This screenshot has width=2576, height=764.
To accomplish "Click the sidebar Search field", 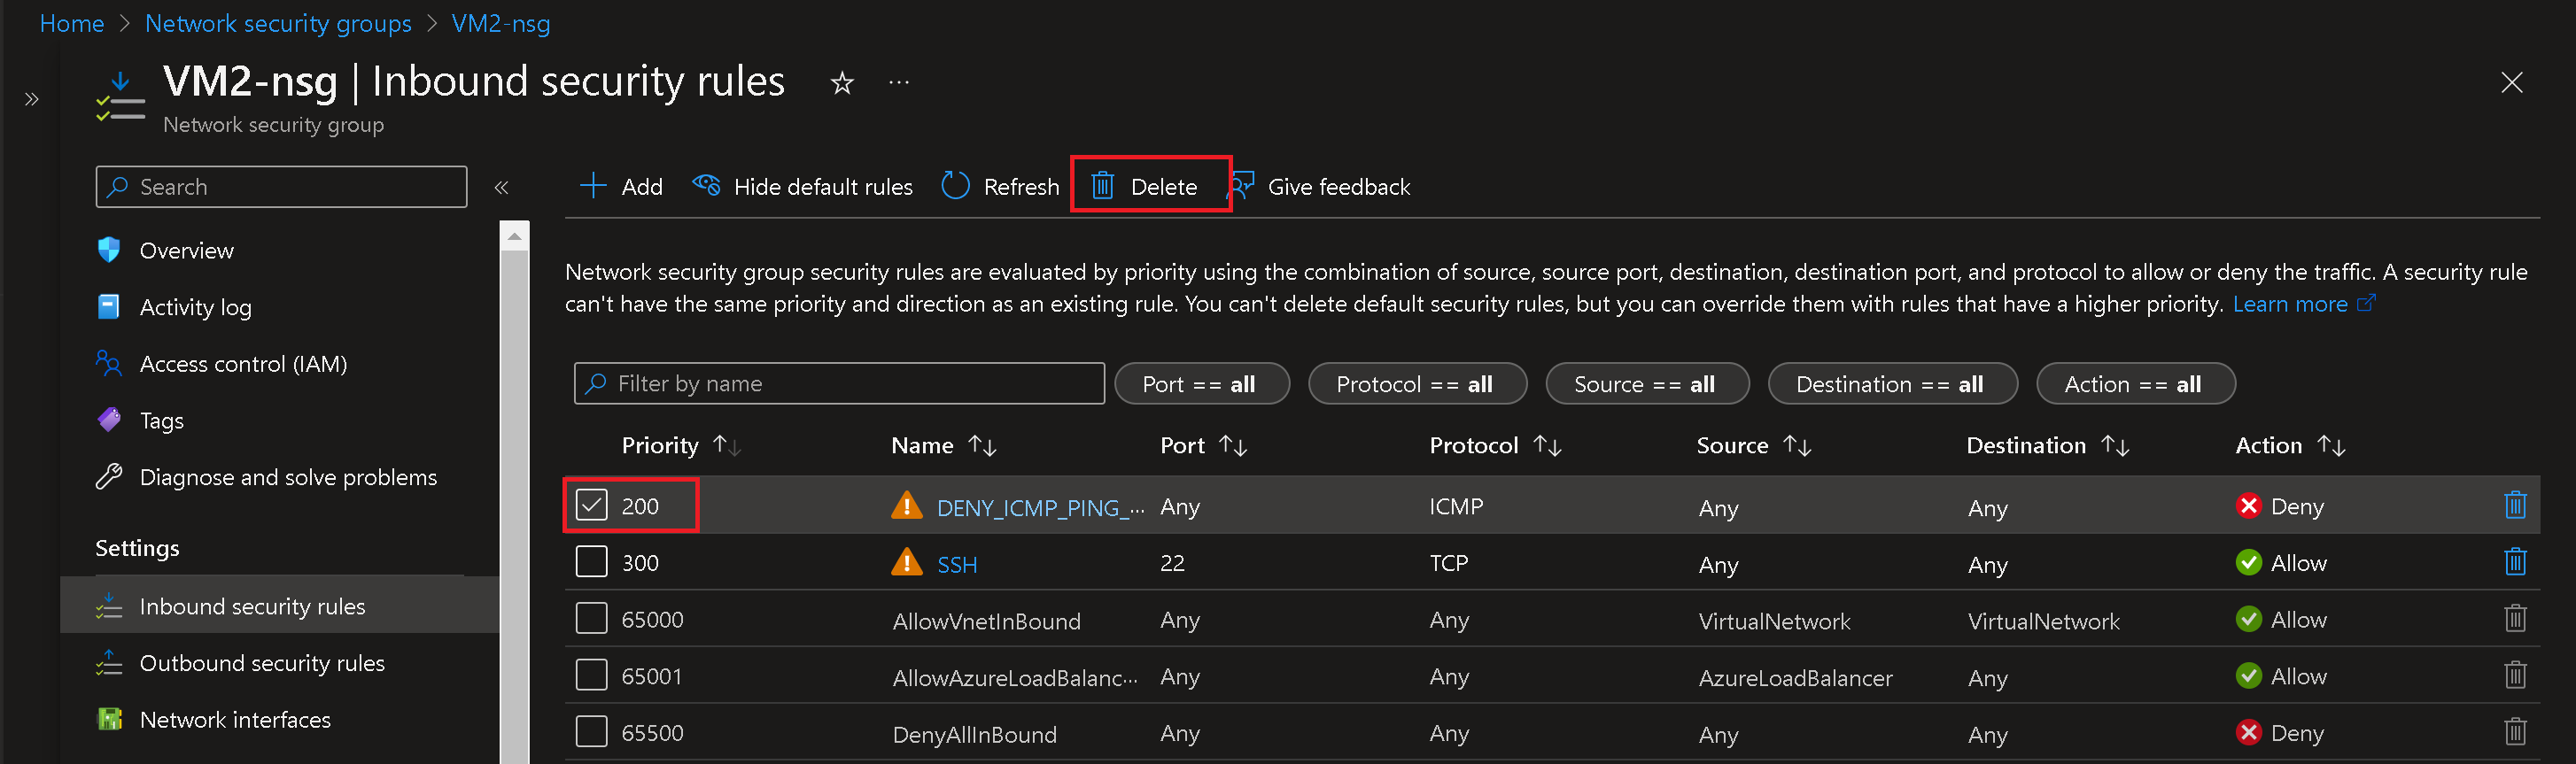I will coord(281,187).
